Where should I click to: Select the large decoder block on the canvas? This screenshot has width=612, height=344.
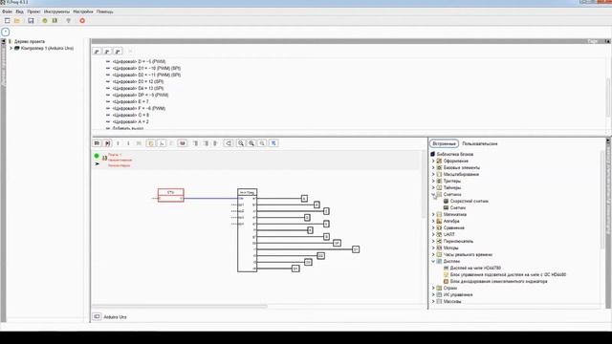coord(247,230)
